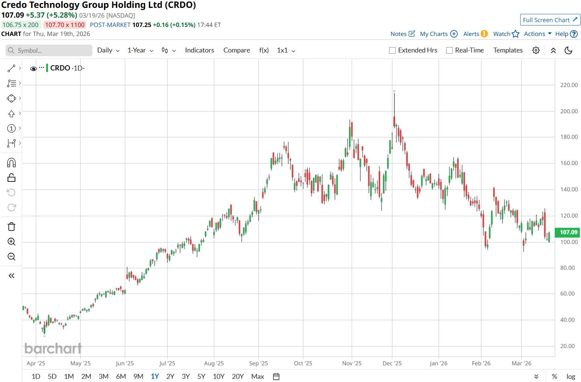Open the chart type dropdown

(169, 50)
